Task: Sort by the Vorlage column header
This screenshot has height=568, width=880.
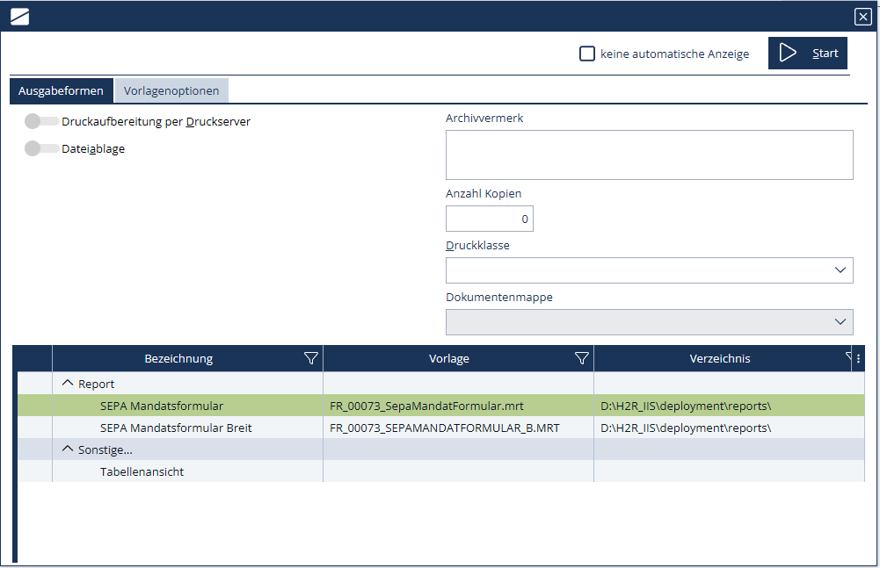Action: 449,359
